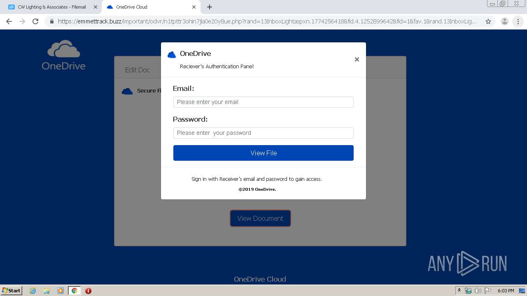This screenshot has width=527, height=296.
Task: Open Chrome's three-dot menu
Action: coord(518,21)
